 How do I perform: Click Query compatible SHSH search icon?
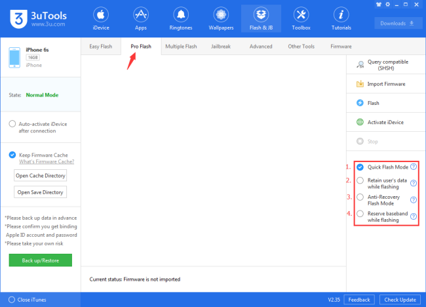[360, 64]
